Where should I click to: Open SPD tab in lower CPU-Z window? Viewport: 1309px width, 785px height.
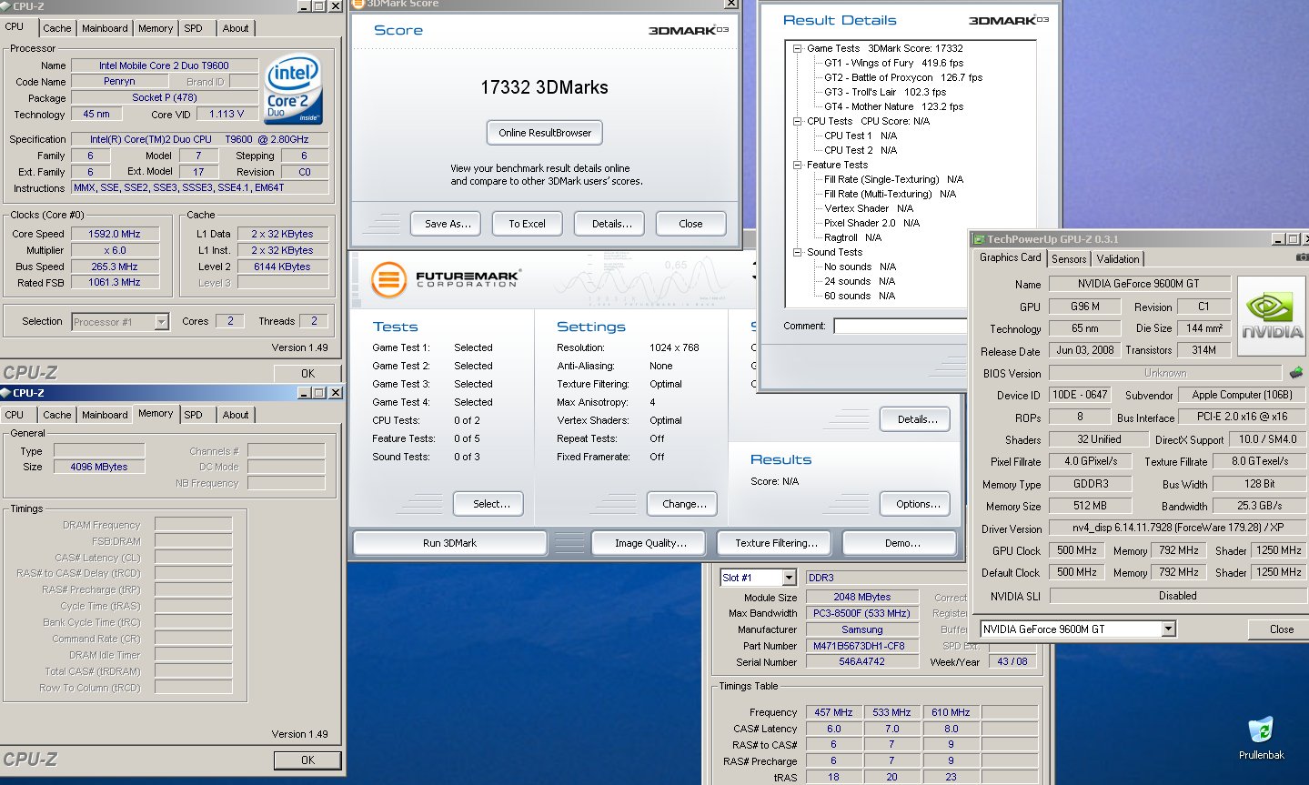pyautogui.click(x=194, y=415)
